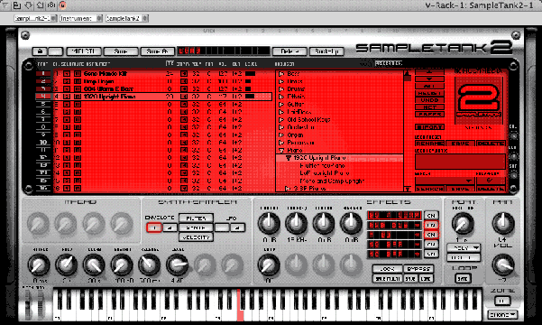Open the second effect slot dropdown arrow
The image size is (542, 325).
[418, 226]
